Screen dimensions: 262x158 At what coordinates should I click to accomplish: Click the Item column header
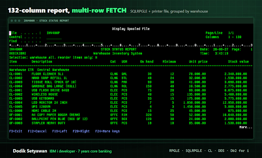pos(13,62)
